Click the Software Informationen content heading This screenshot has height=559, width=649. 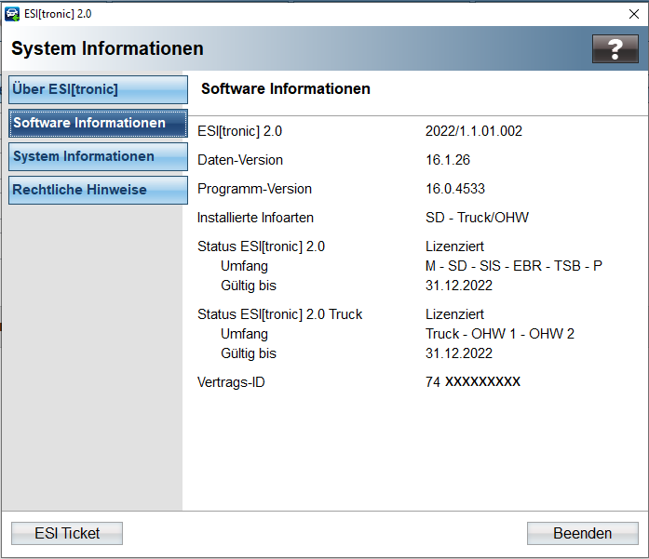[286, 89]
